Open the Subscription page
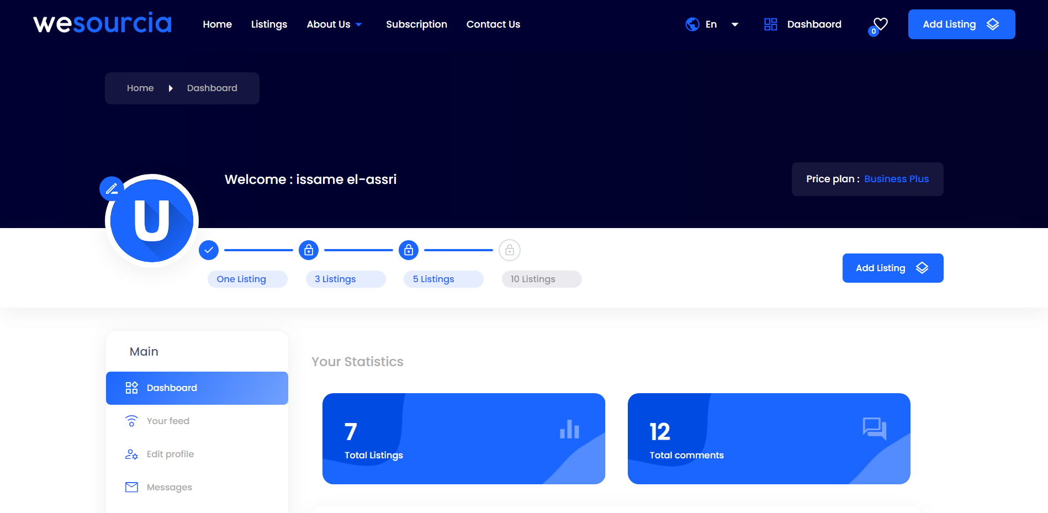The height and width of the screenshot is (513, 1048). [416, 24]
